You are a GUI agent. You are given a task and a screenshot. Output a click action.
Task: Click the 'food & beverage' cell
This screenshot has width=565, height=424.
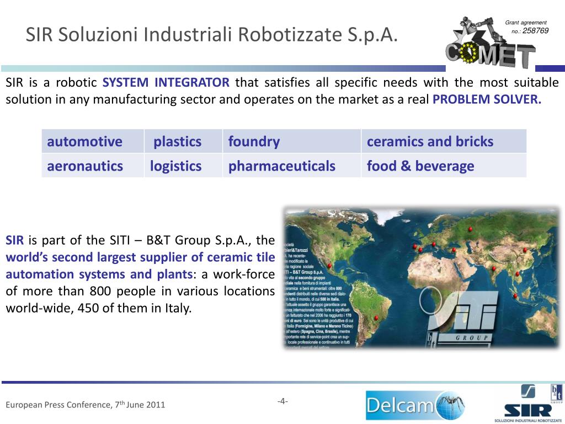pyautogui.click(x=444, y=166)
